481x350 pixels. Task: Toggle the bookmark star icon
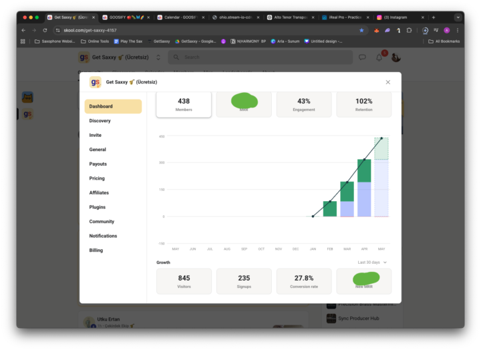point(361,30)
